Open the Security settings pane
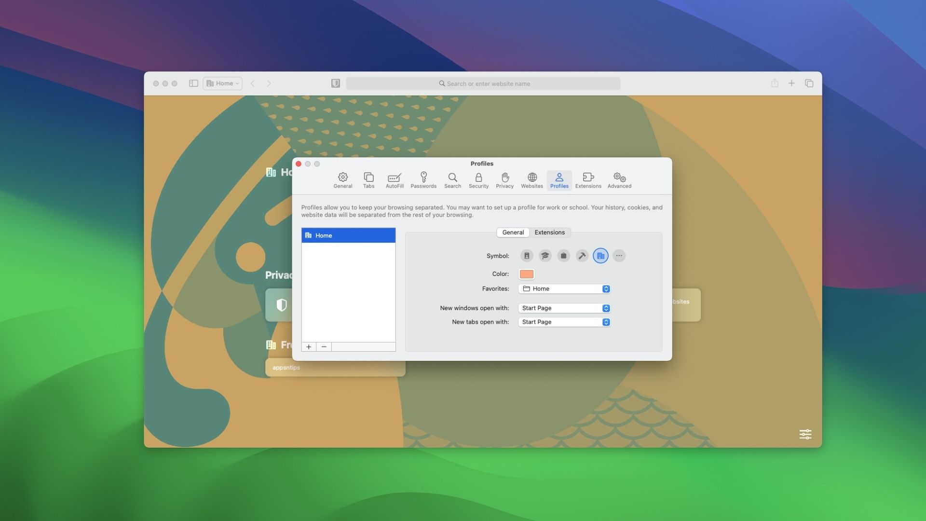The height and width of the screenshot is (521, 926). [x=478, y=180]
